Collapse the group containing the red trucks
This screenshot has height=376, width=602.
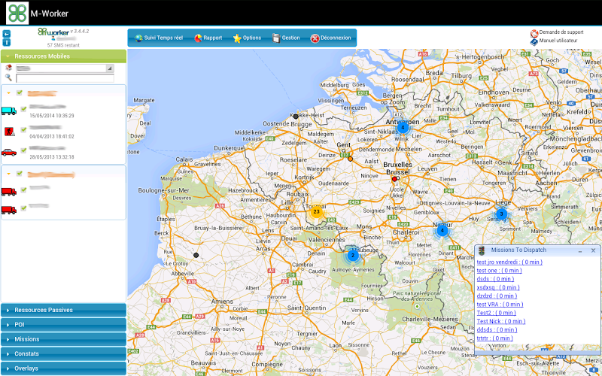tap(9, 174)
